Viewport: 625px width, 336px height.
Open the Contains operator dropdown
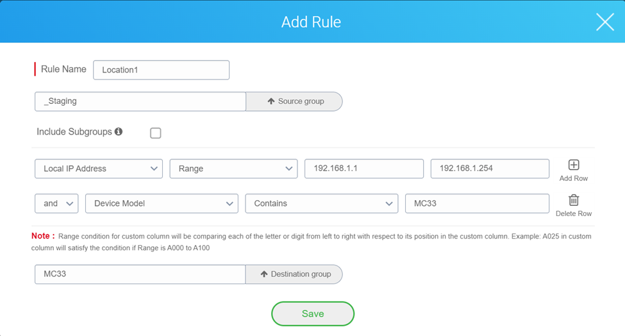(x=321, y=203)
